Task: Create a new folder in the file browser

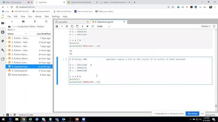Action: tap(24, 21)
